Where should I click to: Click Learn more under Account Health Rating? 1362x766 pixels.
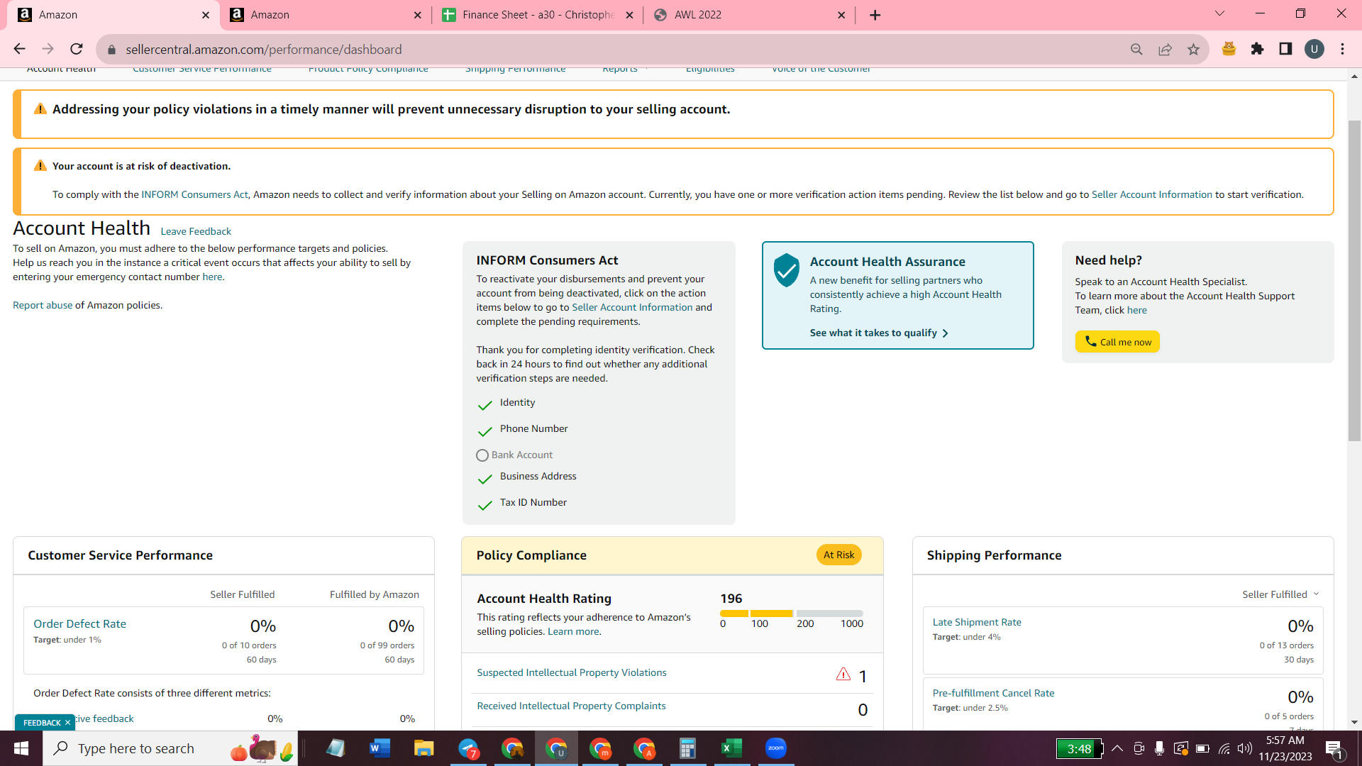pos(573,631)
